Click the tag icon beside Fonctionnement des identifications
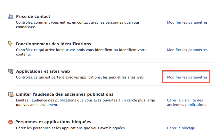The image size is (219, 134). (x=11, y=44)
